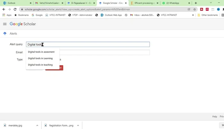This screenshot has height=129, width=224.
Task: Choose 'Digital tools in Learning' suggestion
Action: click(x=40, y=58)
